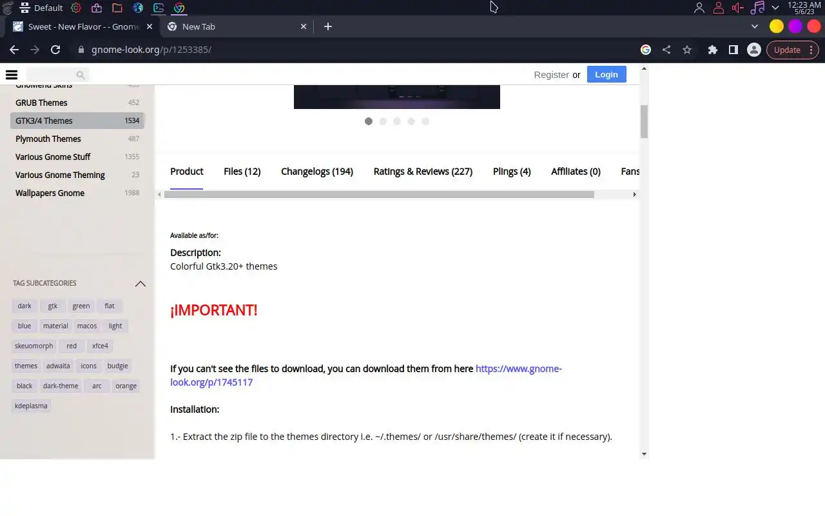Select the third carousel dot
The height and width of the screenshot is (516, 825).
point(397,121)
